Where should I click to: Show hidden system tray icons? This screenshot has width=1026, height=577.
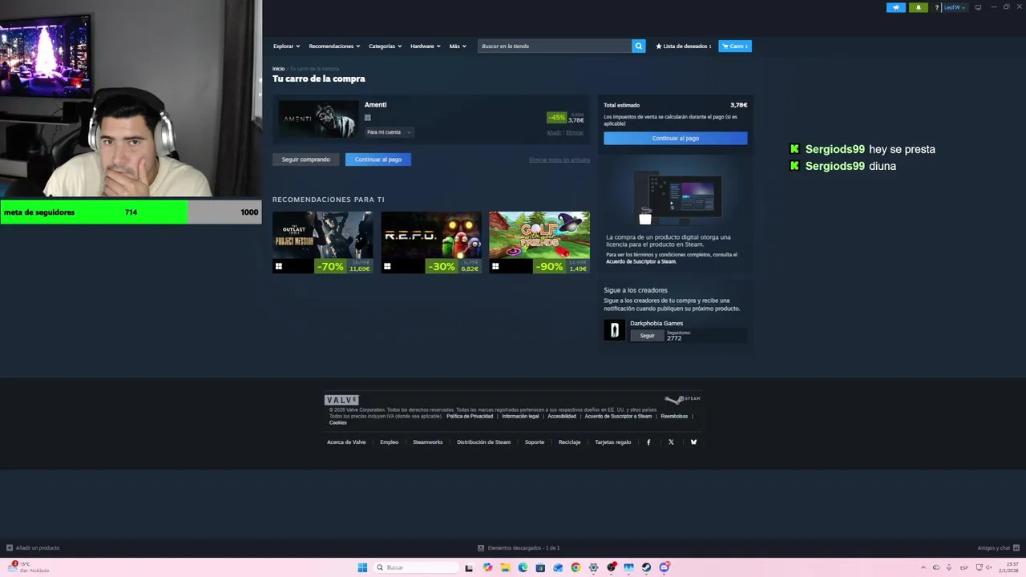click(923, 567)
